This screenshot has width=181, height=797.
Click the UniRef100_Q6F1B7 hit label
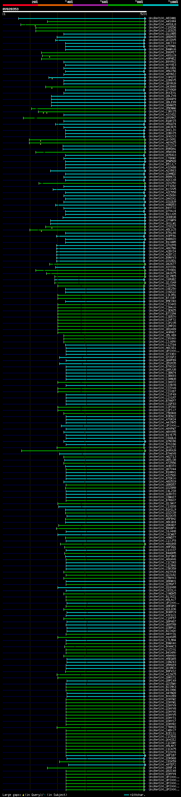[162, 755]
